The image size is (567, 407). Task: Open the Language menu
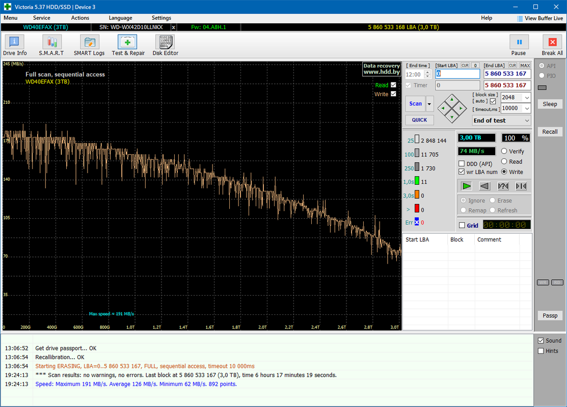click(120, 18)
